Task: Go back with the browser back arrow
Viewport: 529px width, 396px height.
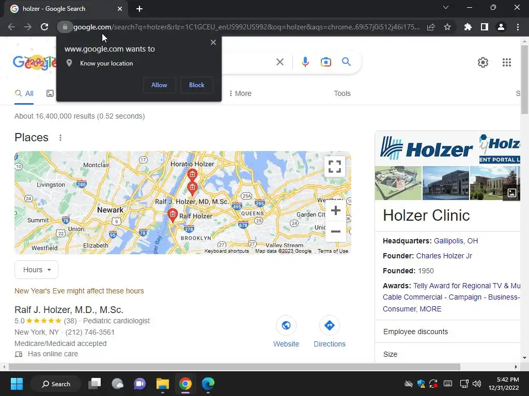Action: (x=11, y=27)
